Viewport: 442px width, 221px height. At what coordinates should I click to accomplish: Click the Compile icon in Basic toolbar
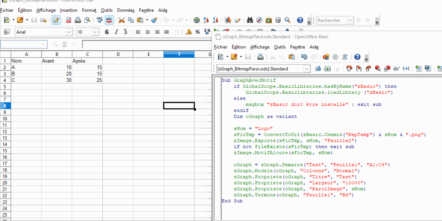[x=318, y=69]
